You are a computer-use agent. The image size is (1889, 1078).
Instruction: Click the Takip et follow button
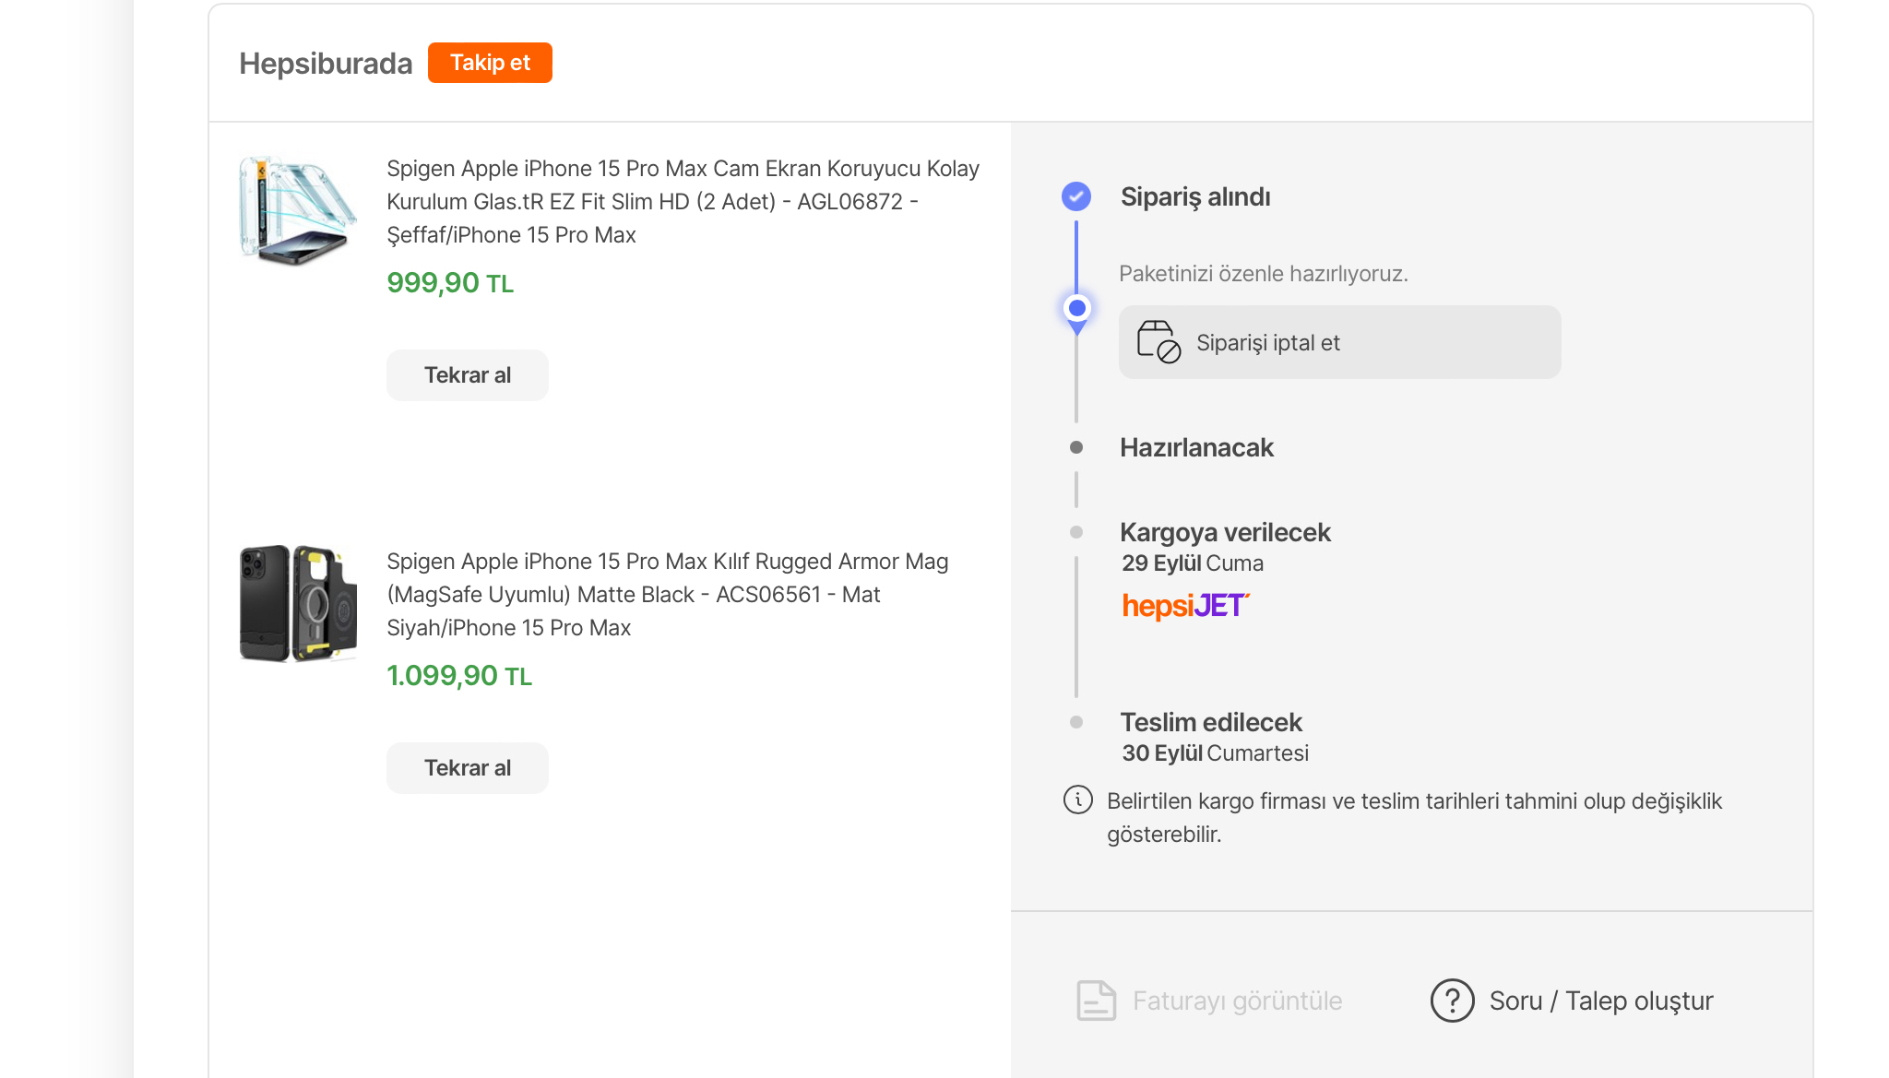[490, 63]
